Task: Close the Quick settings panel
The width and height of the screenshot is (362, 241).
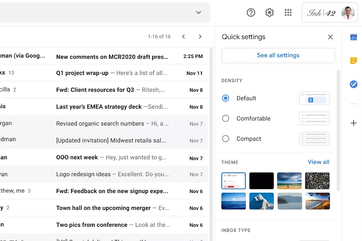Action: 330,37
